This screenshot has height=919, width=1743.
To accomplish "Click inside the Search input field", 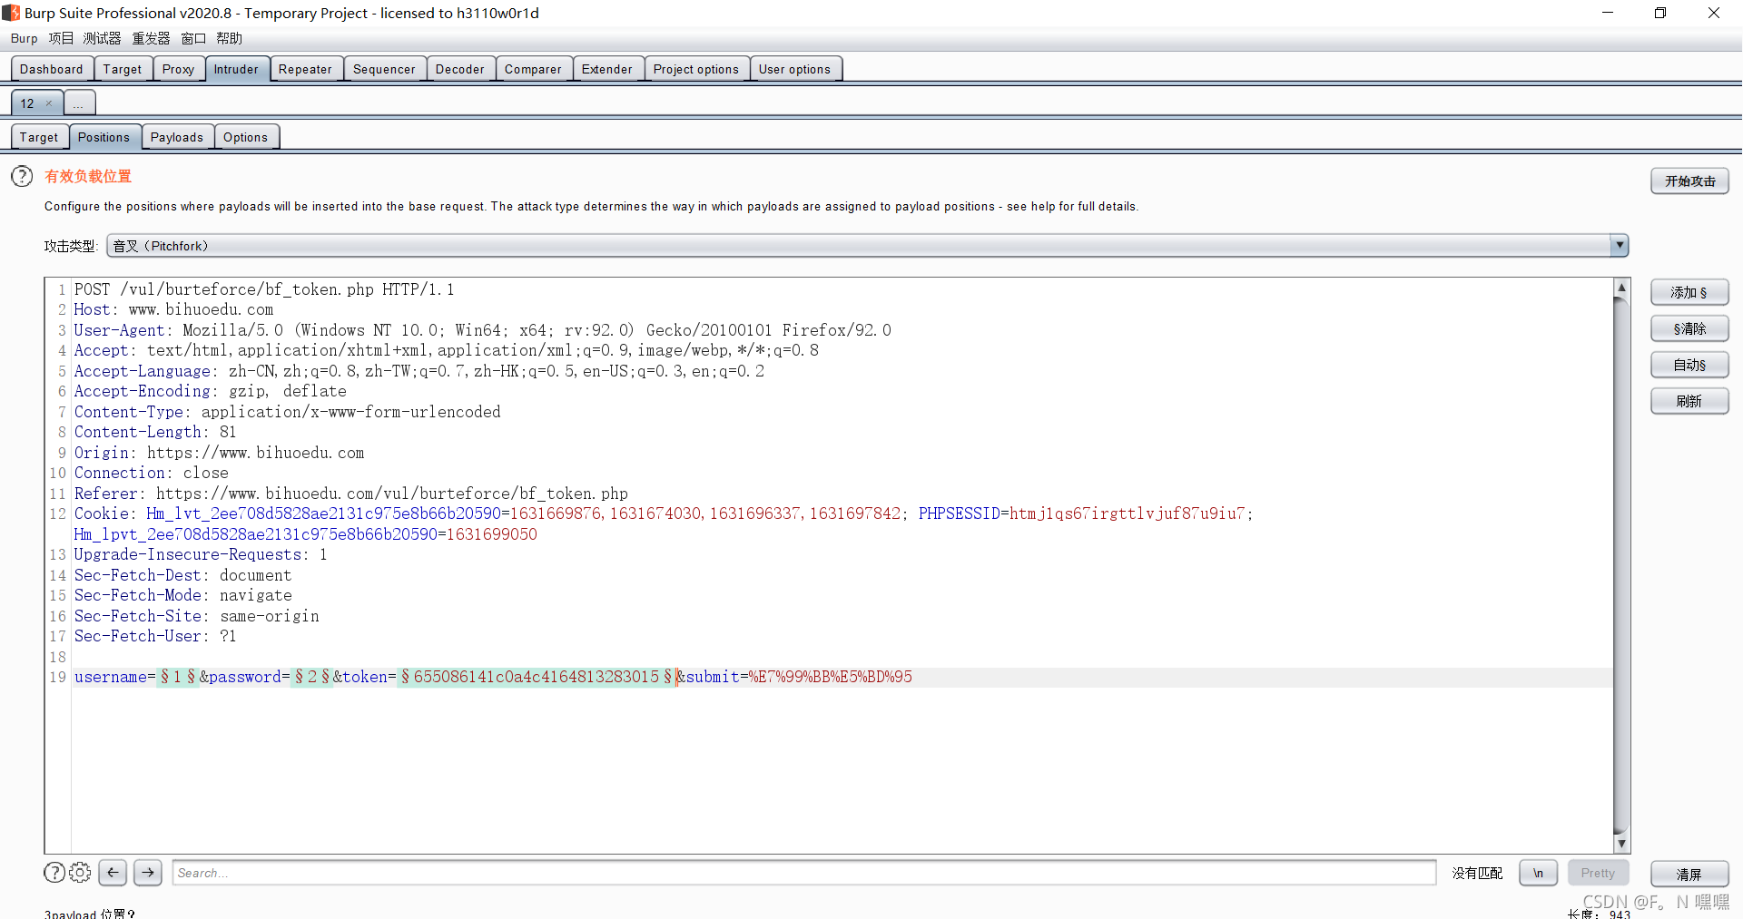I will pyautogui.click(x=804, y=873).
